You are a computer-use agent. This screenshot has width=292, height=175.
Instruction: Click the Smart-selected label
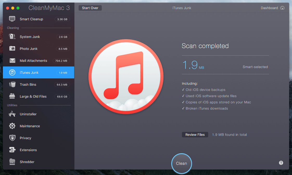255,67
